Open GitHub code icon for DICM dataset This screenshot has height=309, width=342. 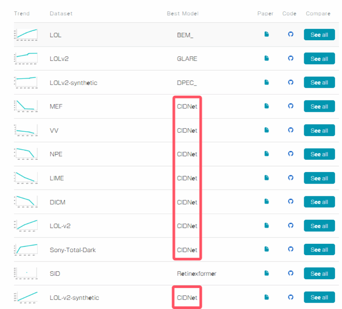(x=290, y=202)
